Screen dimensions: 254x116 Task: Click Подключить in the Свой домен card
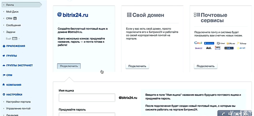(x=137, y=66)
